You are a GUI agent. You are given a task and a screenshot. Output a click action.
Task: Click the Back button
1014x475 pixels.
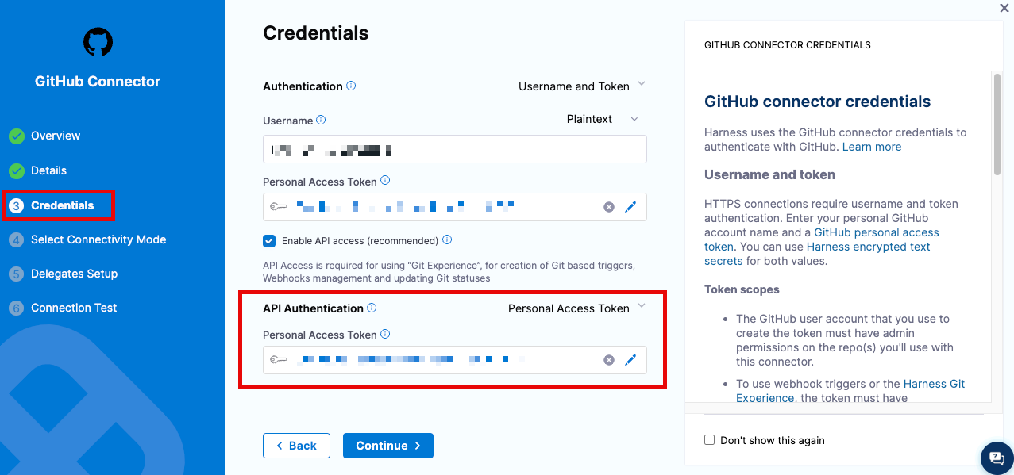296,446
